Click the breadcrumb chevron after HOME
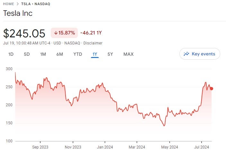 pos(18,4)
